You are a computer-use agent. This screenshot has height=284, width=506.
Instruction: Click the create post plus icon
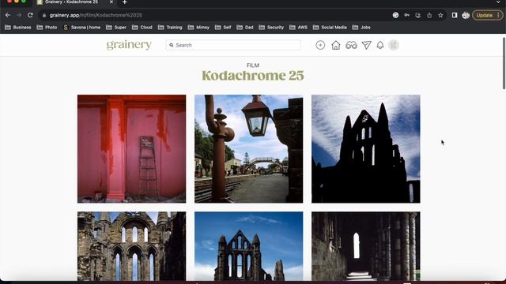[x=320, y=45]
